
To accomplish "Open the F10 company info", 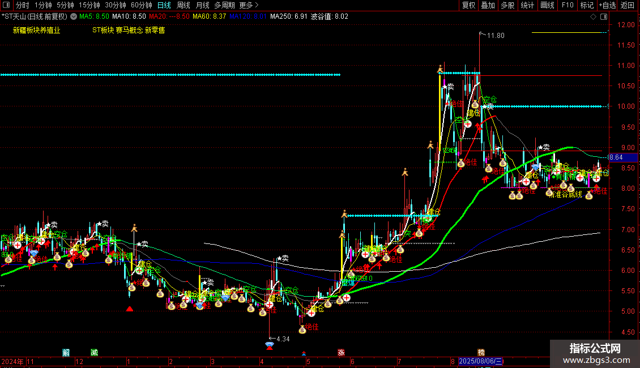I will 568,5.
